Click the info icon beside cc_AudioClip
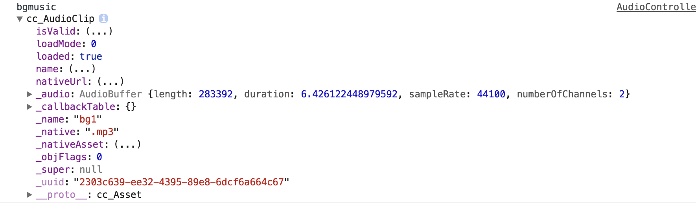696x205 pixels. click(103, 18)
